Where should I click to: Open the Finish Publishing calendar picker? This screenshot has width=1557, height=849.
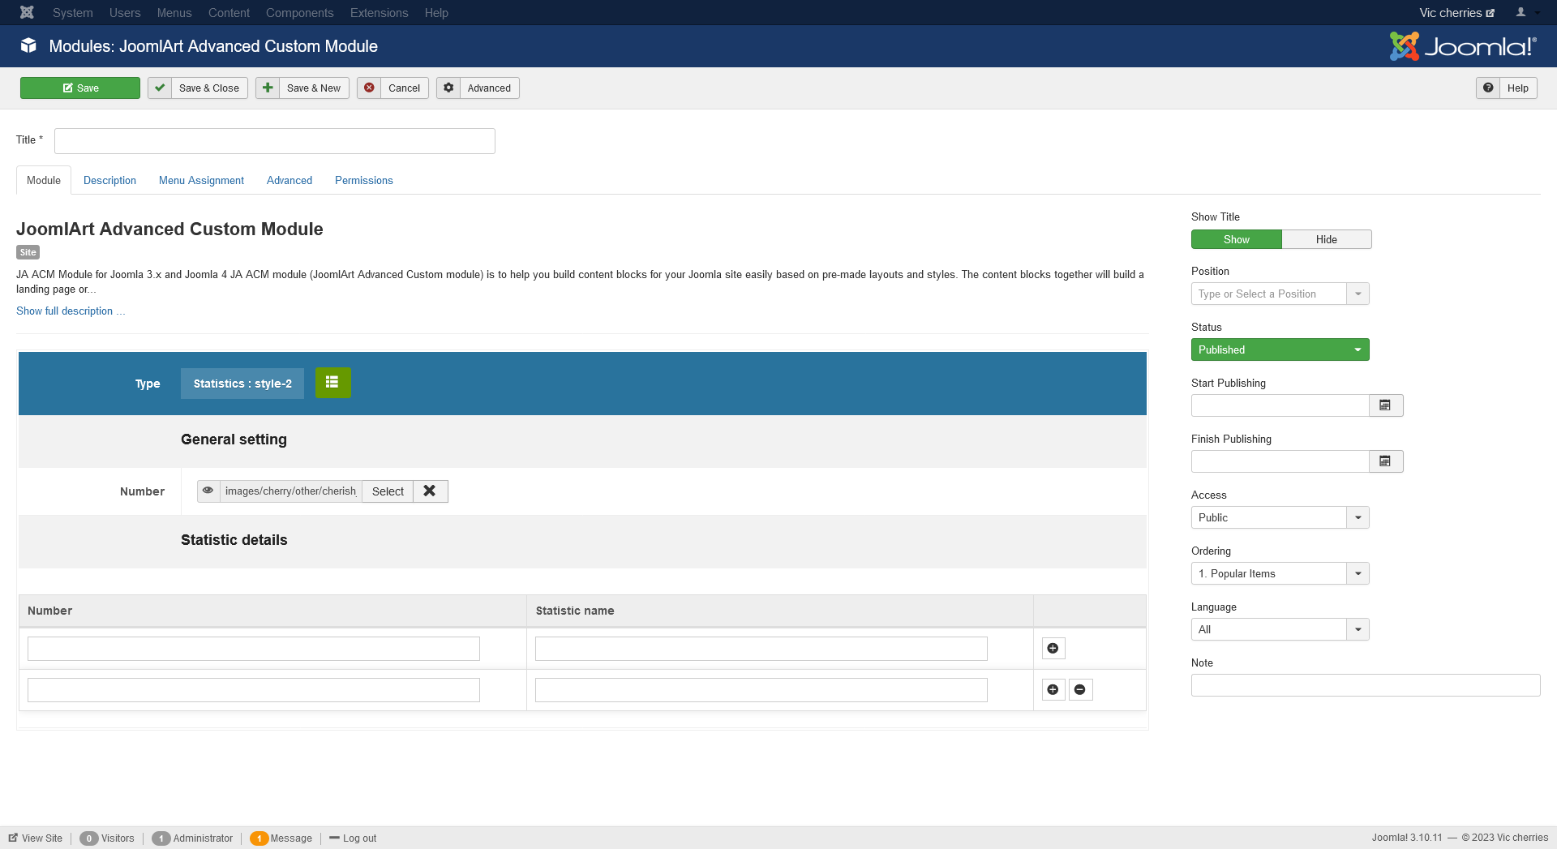click(1385, 461)
